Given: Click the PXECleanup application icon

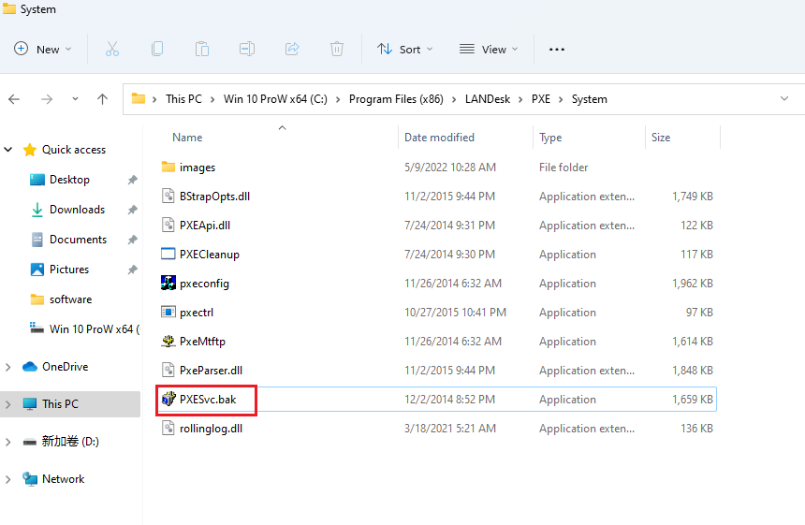Looking at the screenshot, I should pos(168,254).
